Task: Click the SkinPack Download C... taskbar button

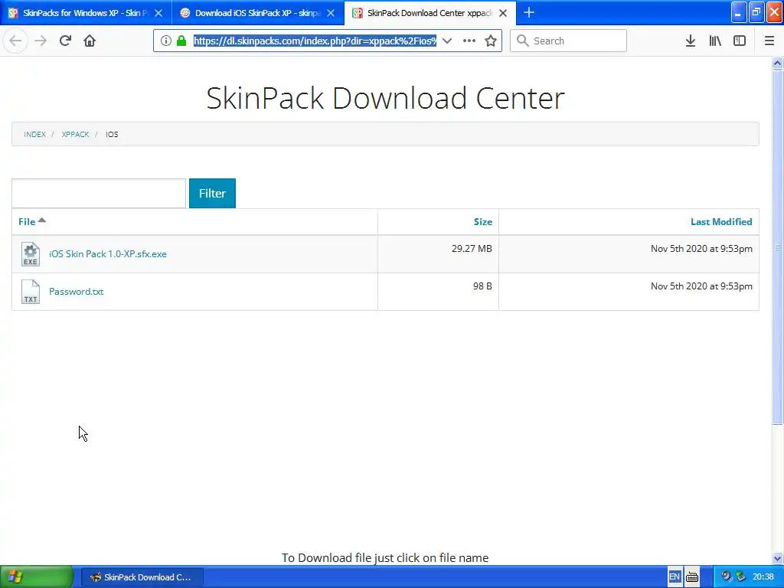Action: tap(142, 577)
